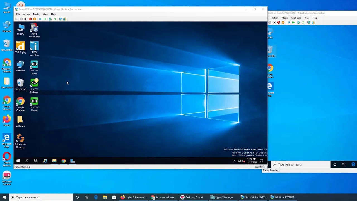Select Opera Browser host desktop icon
The width and height of the screenshot is (357, 201).
7,160
